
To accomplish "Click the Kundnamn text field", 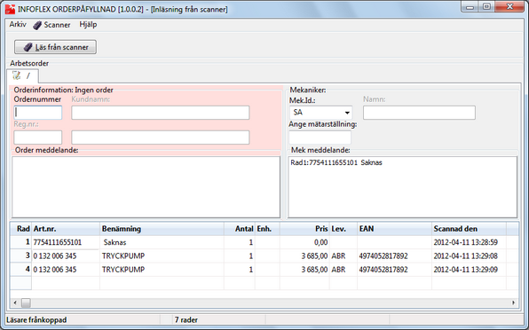I will click(161, 113).
